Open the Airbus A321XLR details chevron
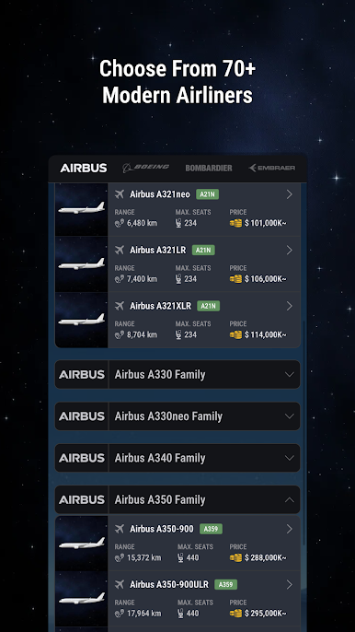 click(x=290, y=306)
